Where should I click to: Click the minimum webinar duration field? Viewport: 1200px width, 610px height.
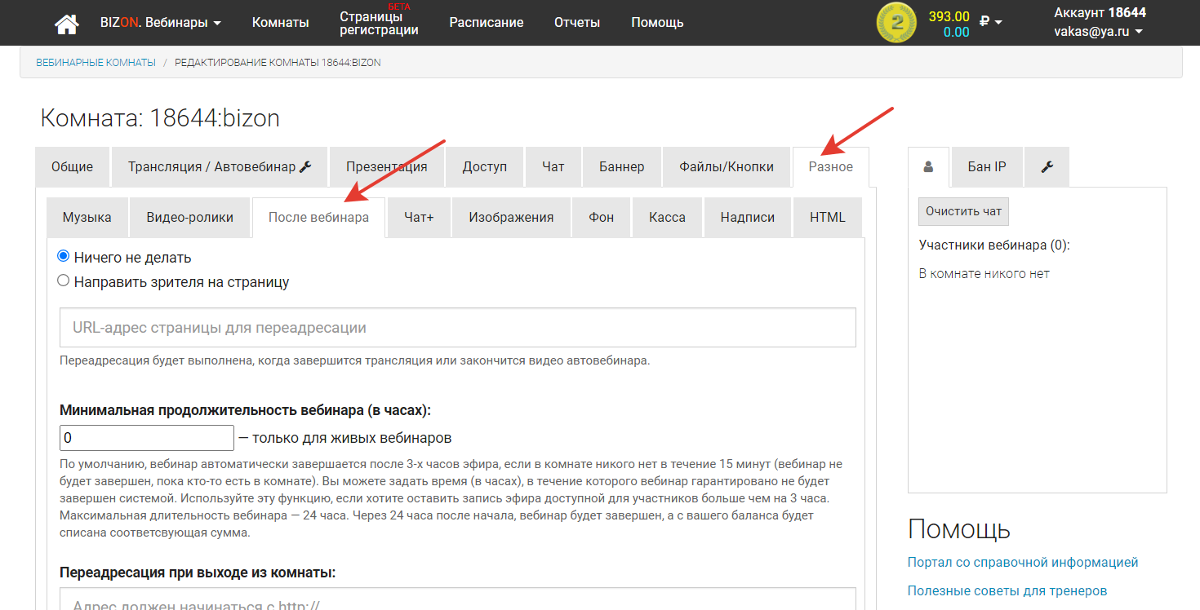(x=147, y=438)
